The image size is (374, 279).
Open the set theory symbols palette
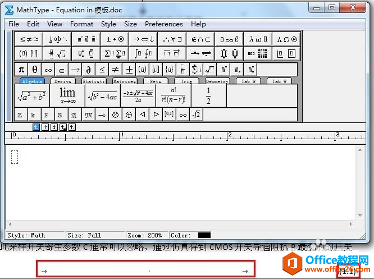point(200,39)
